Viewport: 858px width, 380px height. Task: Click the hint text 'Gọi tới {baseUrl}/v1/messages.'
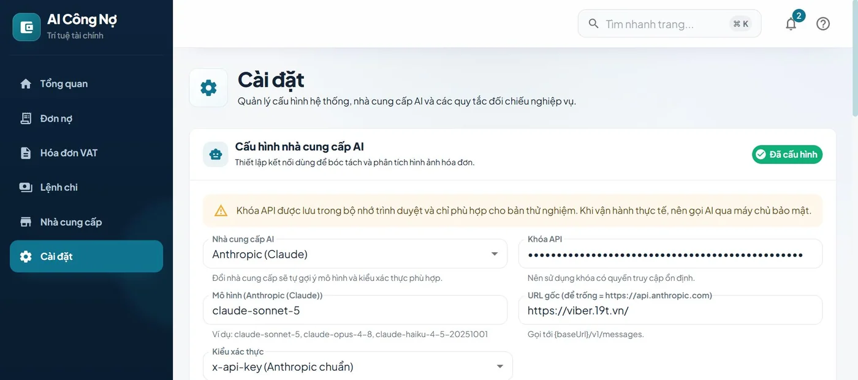click(x=586, y=334)
